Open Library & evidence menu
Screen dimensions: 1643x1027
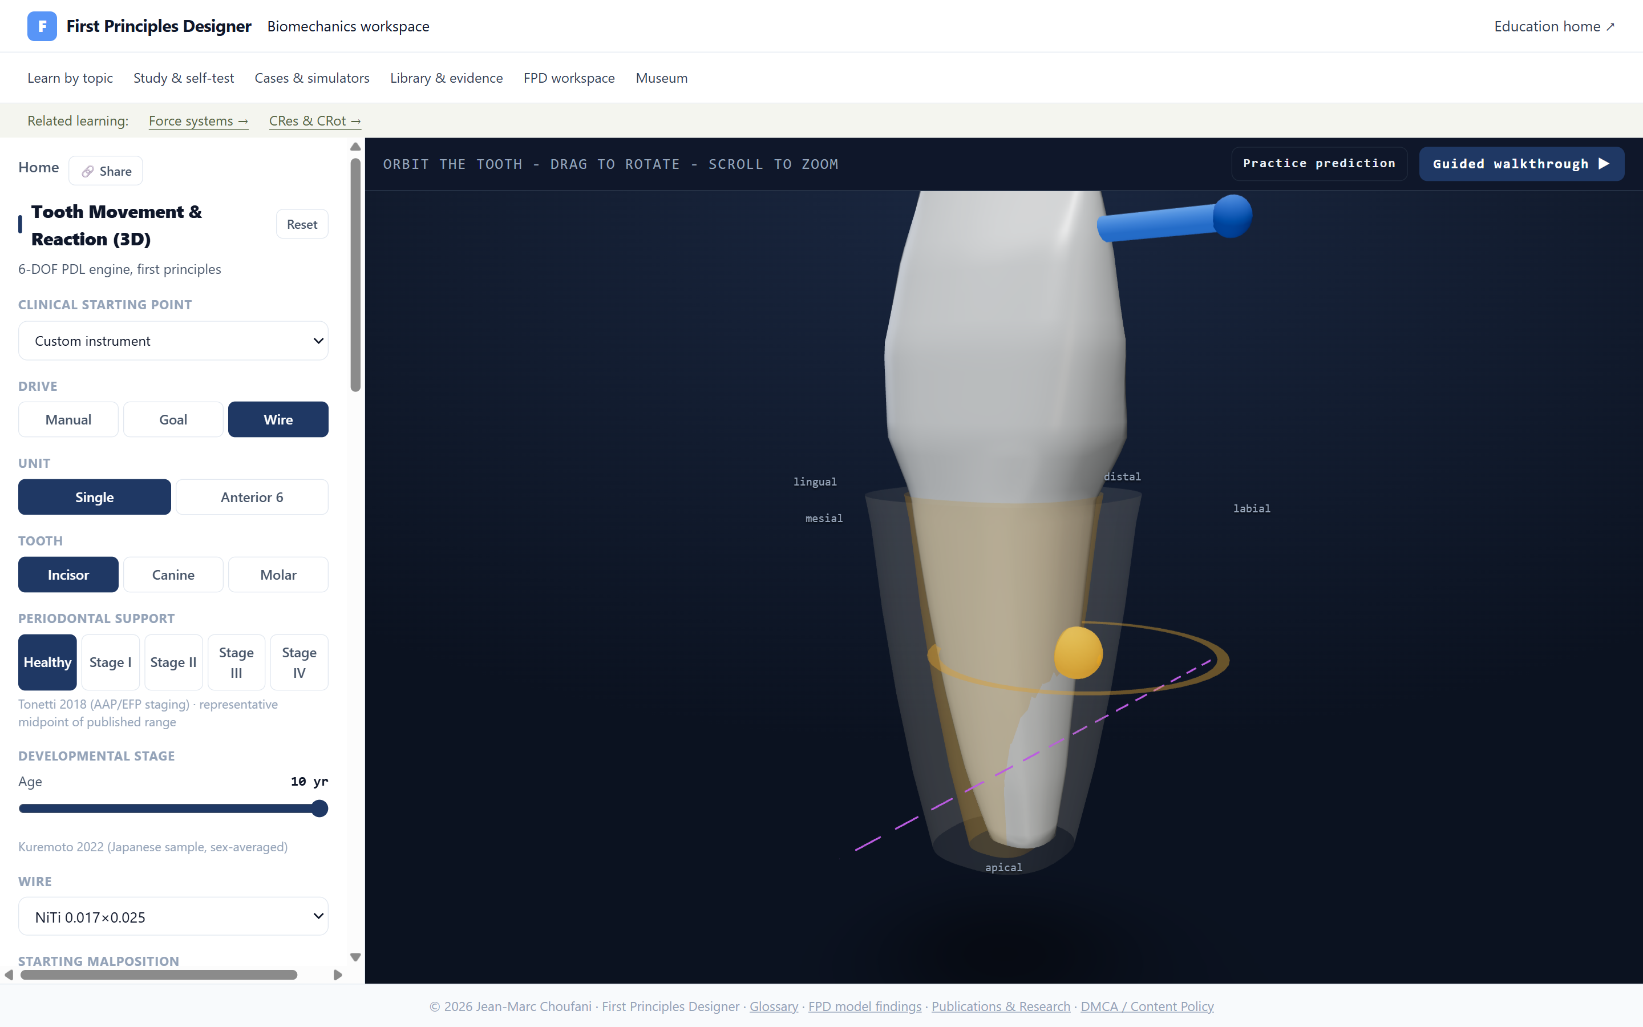tap(446, 78)
